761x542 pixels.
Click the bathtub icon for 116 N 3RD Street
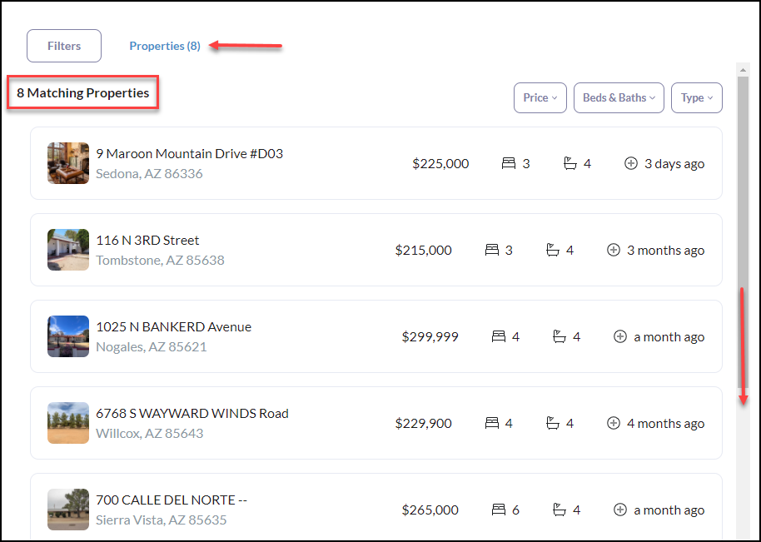point(553,251)
